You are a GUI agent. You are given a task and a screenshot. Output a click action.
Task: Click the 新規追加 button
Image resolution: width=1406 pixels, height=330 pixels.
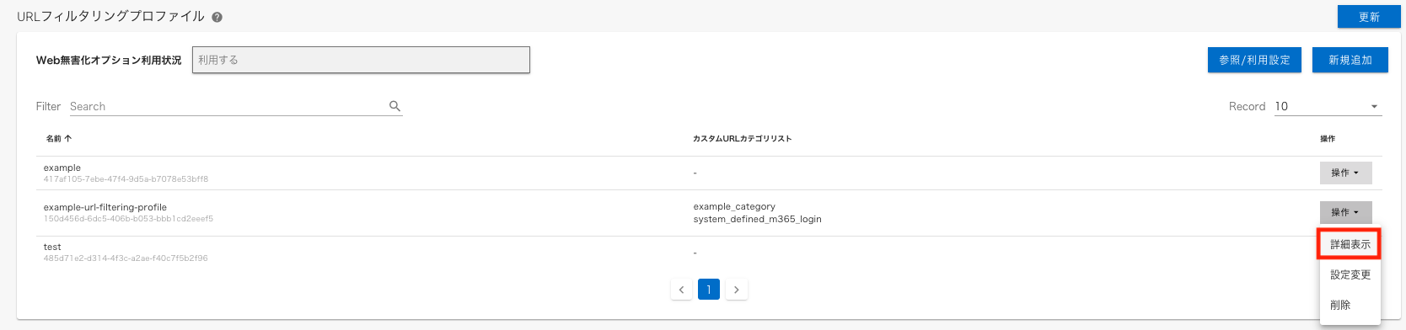(1350, 60)
